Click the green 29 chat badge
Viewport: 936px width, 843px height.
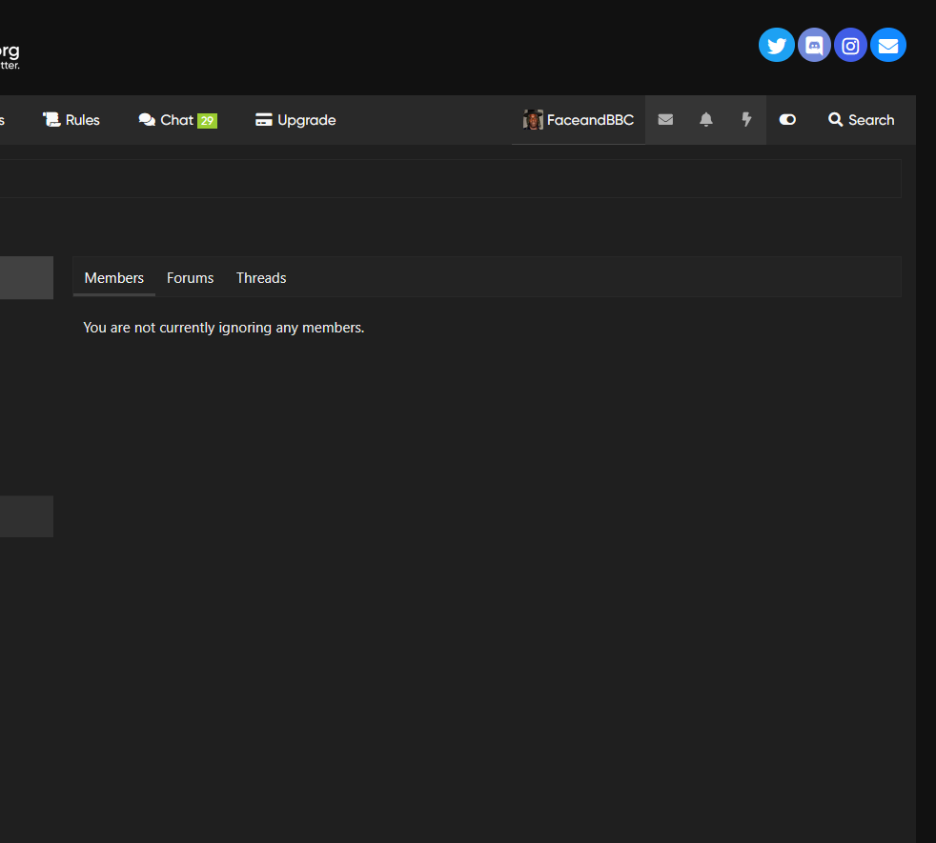pyautogui.click(x=207, y=121)
